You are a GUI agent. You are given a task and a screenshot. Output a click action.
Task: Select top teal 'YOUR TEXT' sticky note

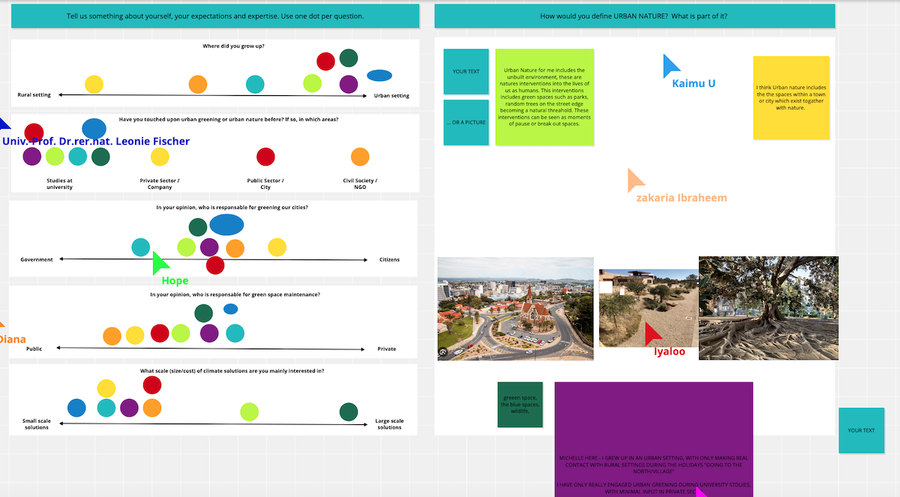click(466, 71)
